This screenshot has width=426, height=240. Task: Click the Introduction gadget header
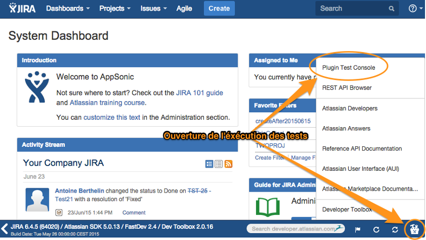coord(127,60)
